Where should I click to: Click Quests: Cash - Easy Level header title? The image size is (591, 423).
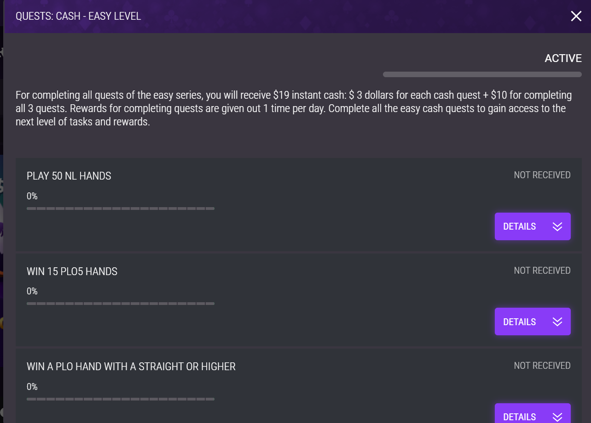(78, 17)
